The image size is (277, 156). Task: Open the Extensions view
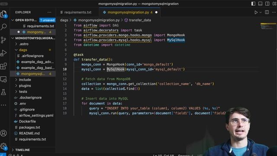3,66
